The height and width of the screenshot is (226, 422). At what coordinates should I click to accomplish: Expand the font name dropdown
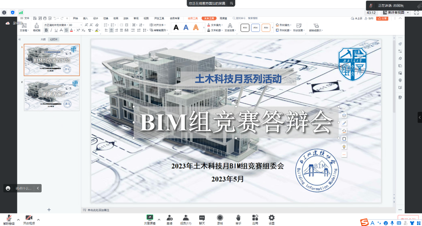67,25
